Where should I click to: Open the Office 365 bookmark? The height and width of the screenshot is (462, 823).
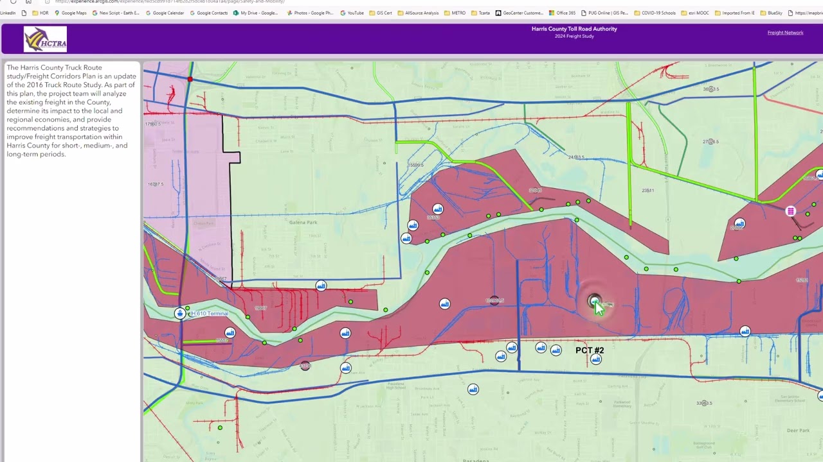[x=562, y=13]
